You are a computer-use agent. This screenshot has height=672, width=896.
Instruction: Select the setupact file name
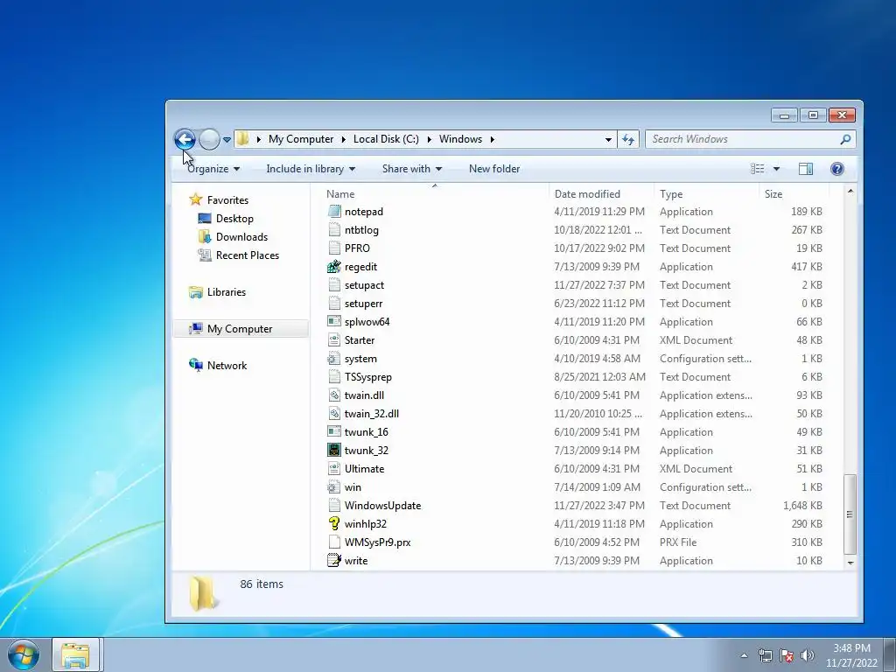[x=364, y=285]
